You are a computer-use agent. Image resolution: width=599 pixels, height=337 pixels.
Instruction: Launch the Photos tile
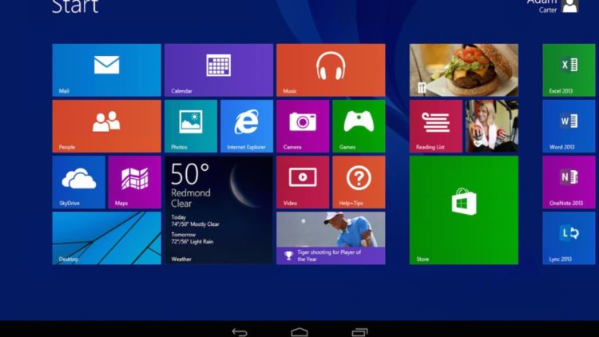coord(190,126)
